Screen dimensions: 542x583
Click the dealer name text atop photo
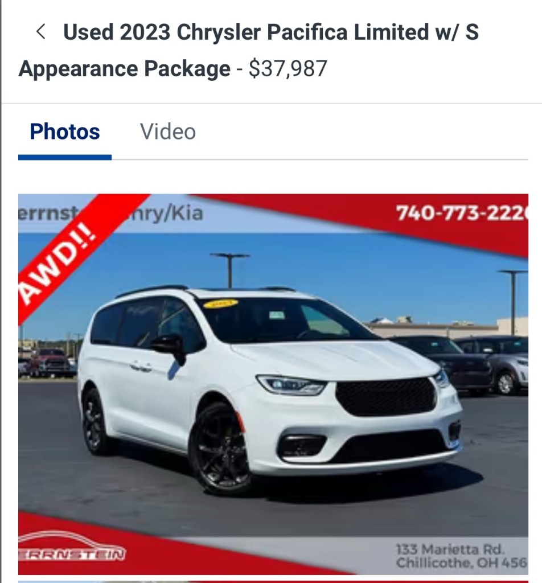point(111,214)
